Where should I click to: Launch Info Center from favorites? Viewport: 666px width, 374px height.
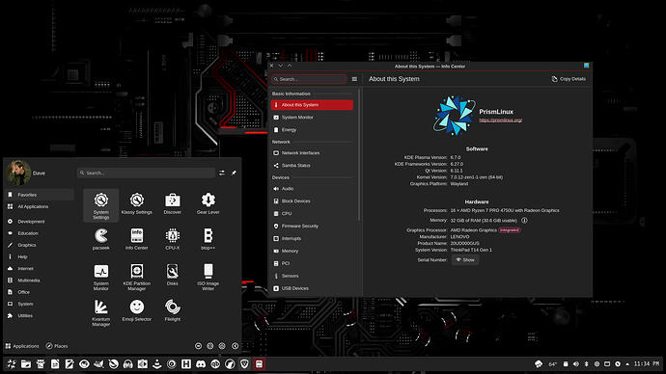coord(137,239)
